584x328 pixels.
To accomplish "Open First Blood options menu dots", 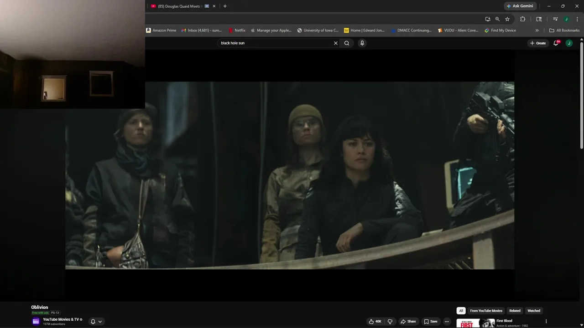I will (546, 322).
